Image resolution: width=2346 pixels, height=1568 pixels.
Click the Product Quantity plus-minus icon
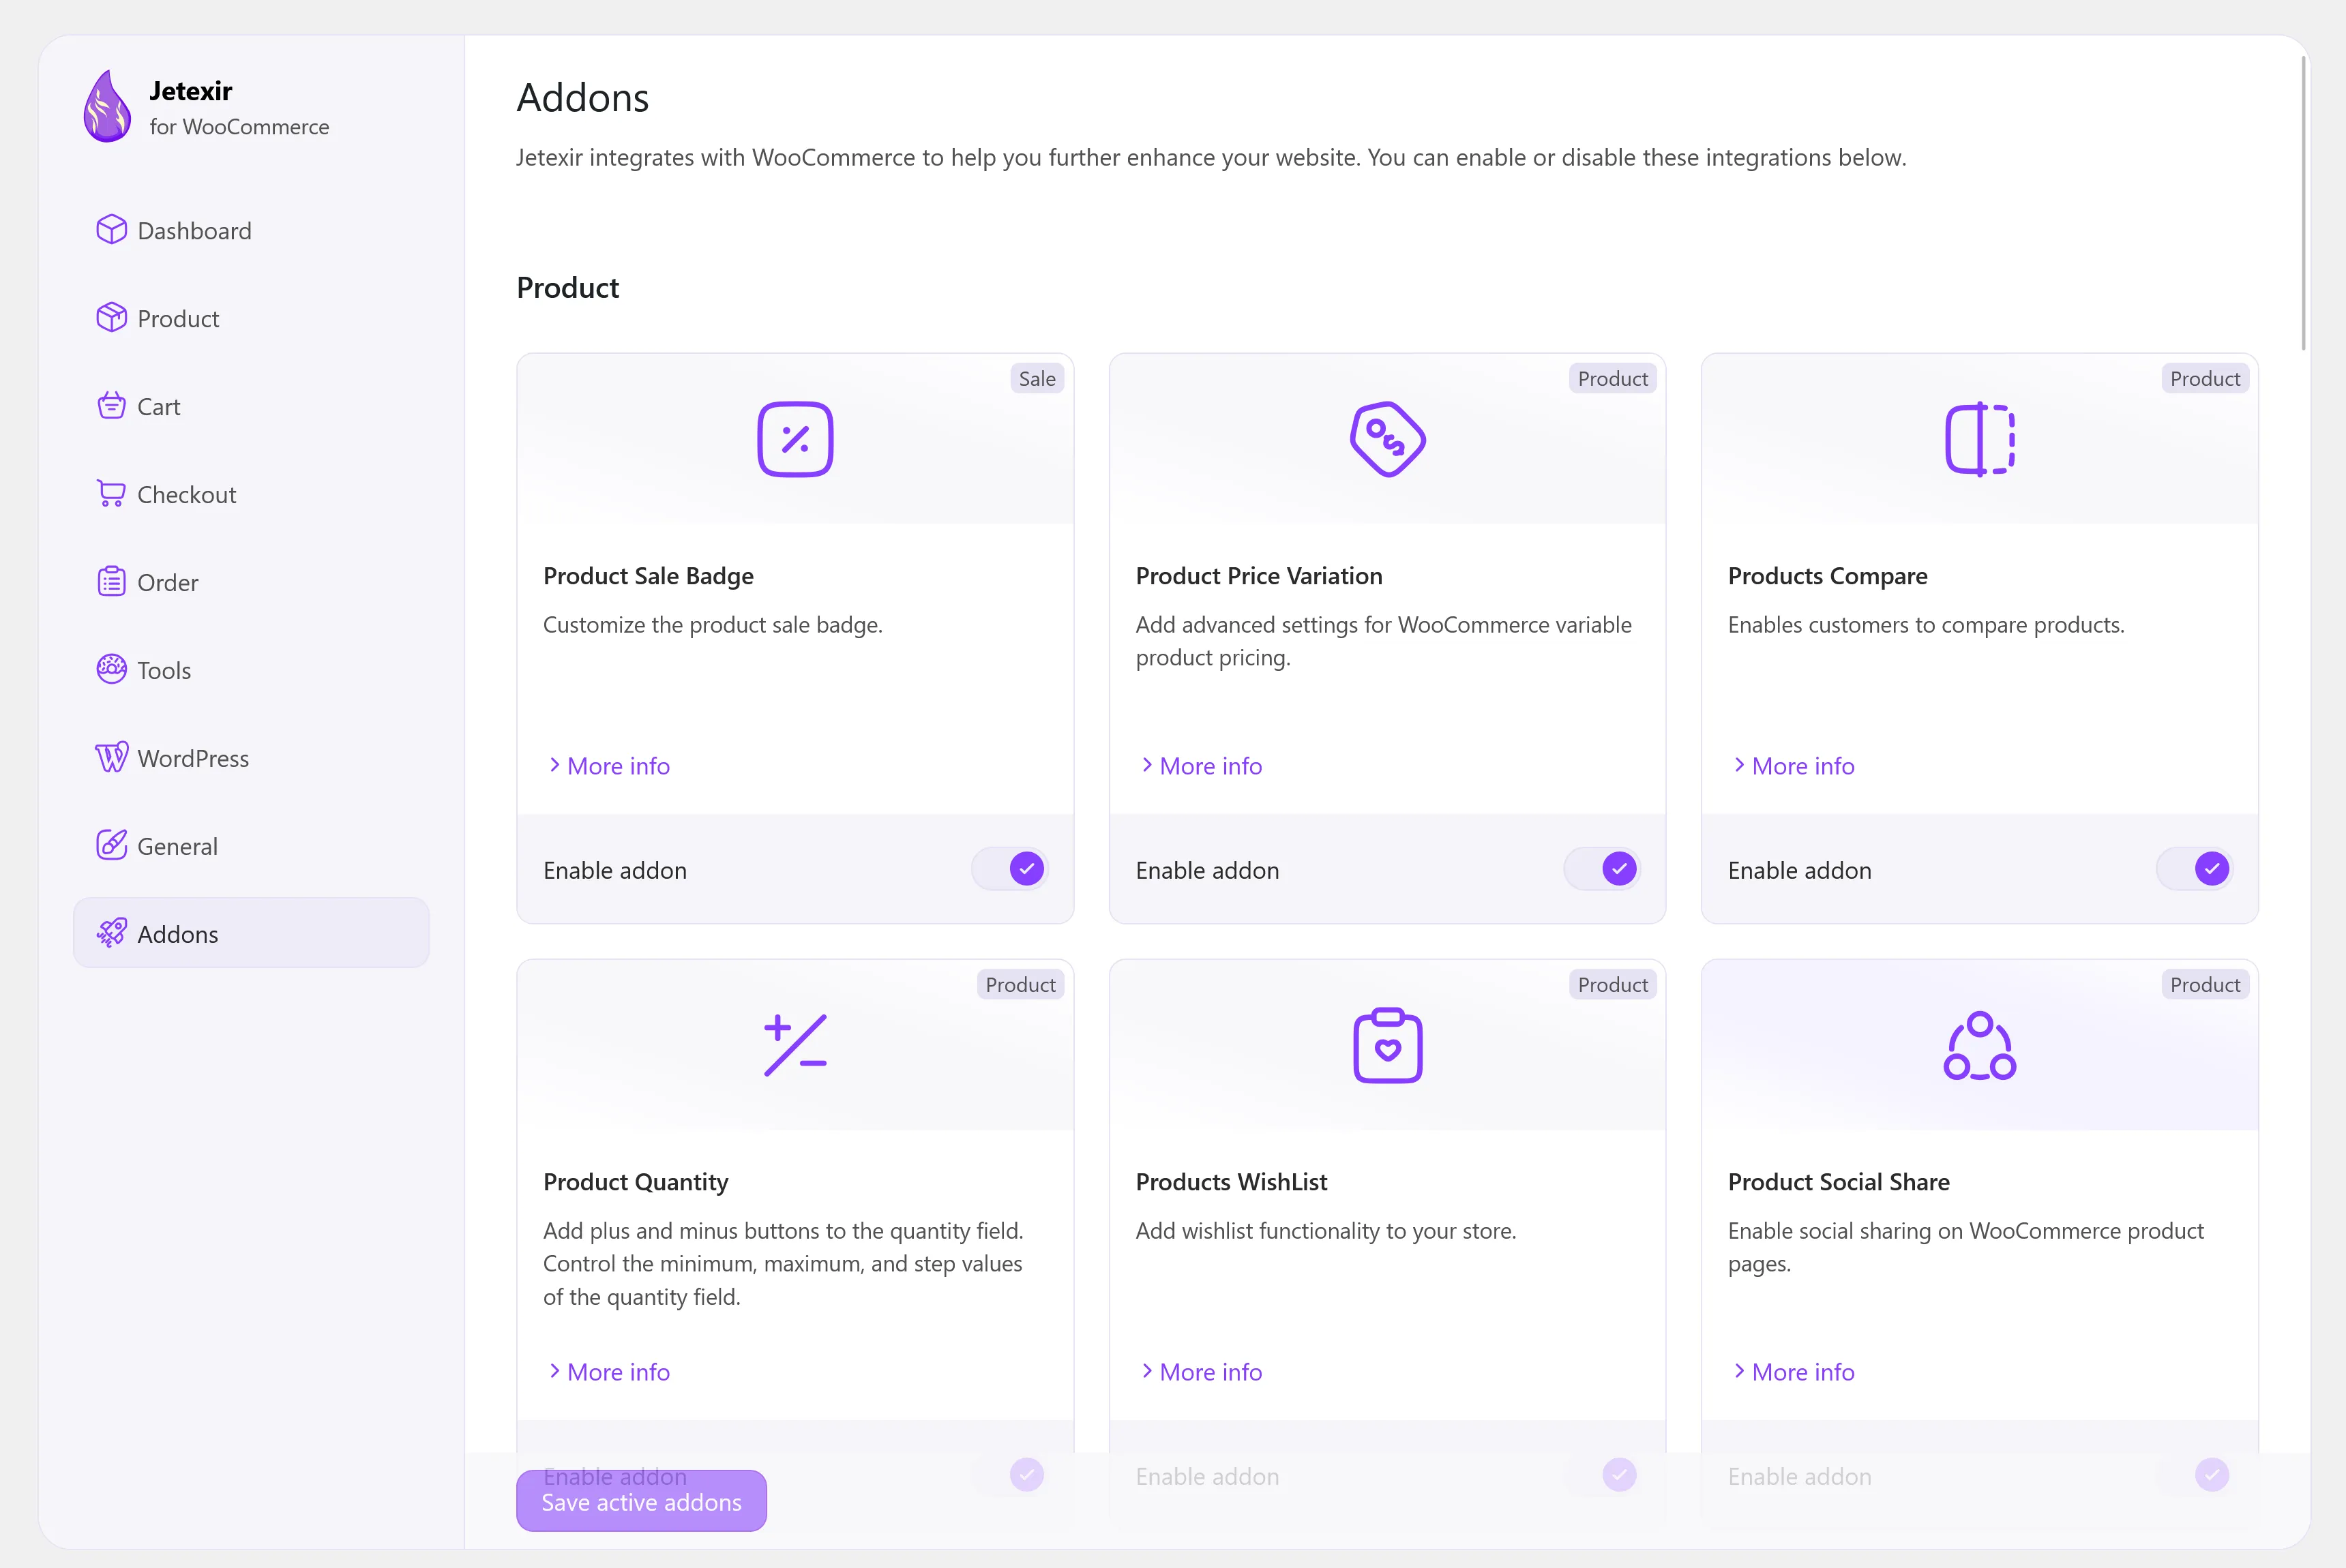click(795, 1045)
